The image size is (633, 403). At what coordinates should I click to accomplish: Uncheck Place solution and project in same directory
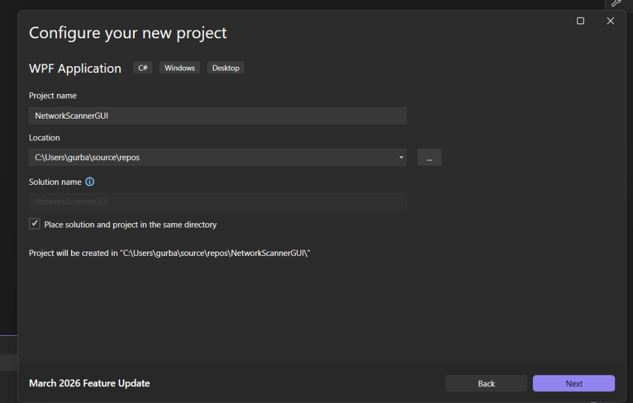click(35, 224)
